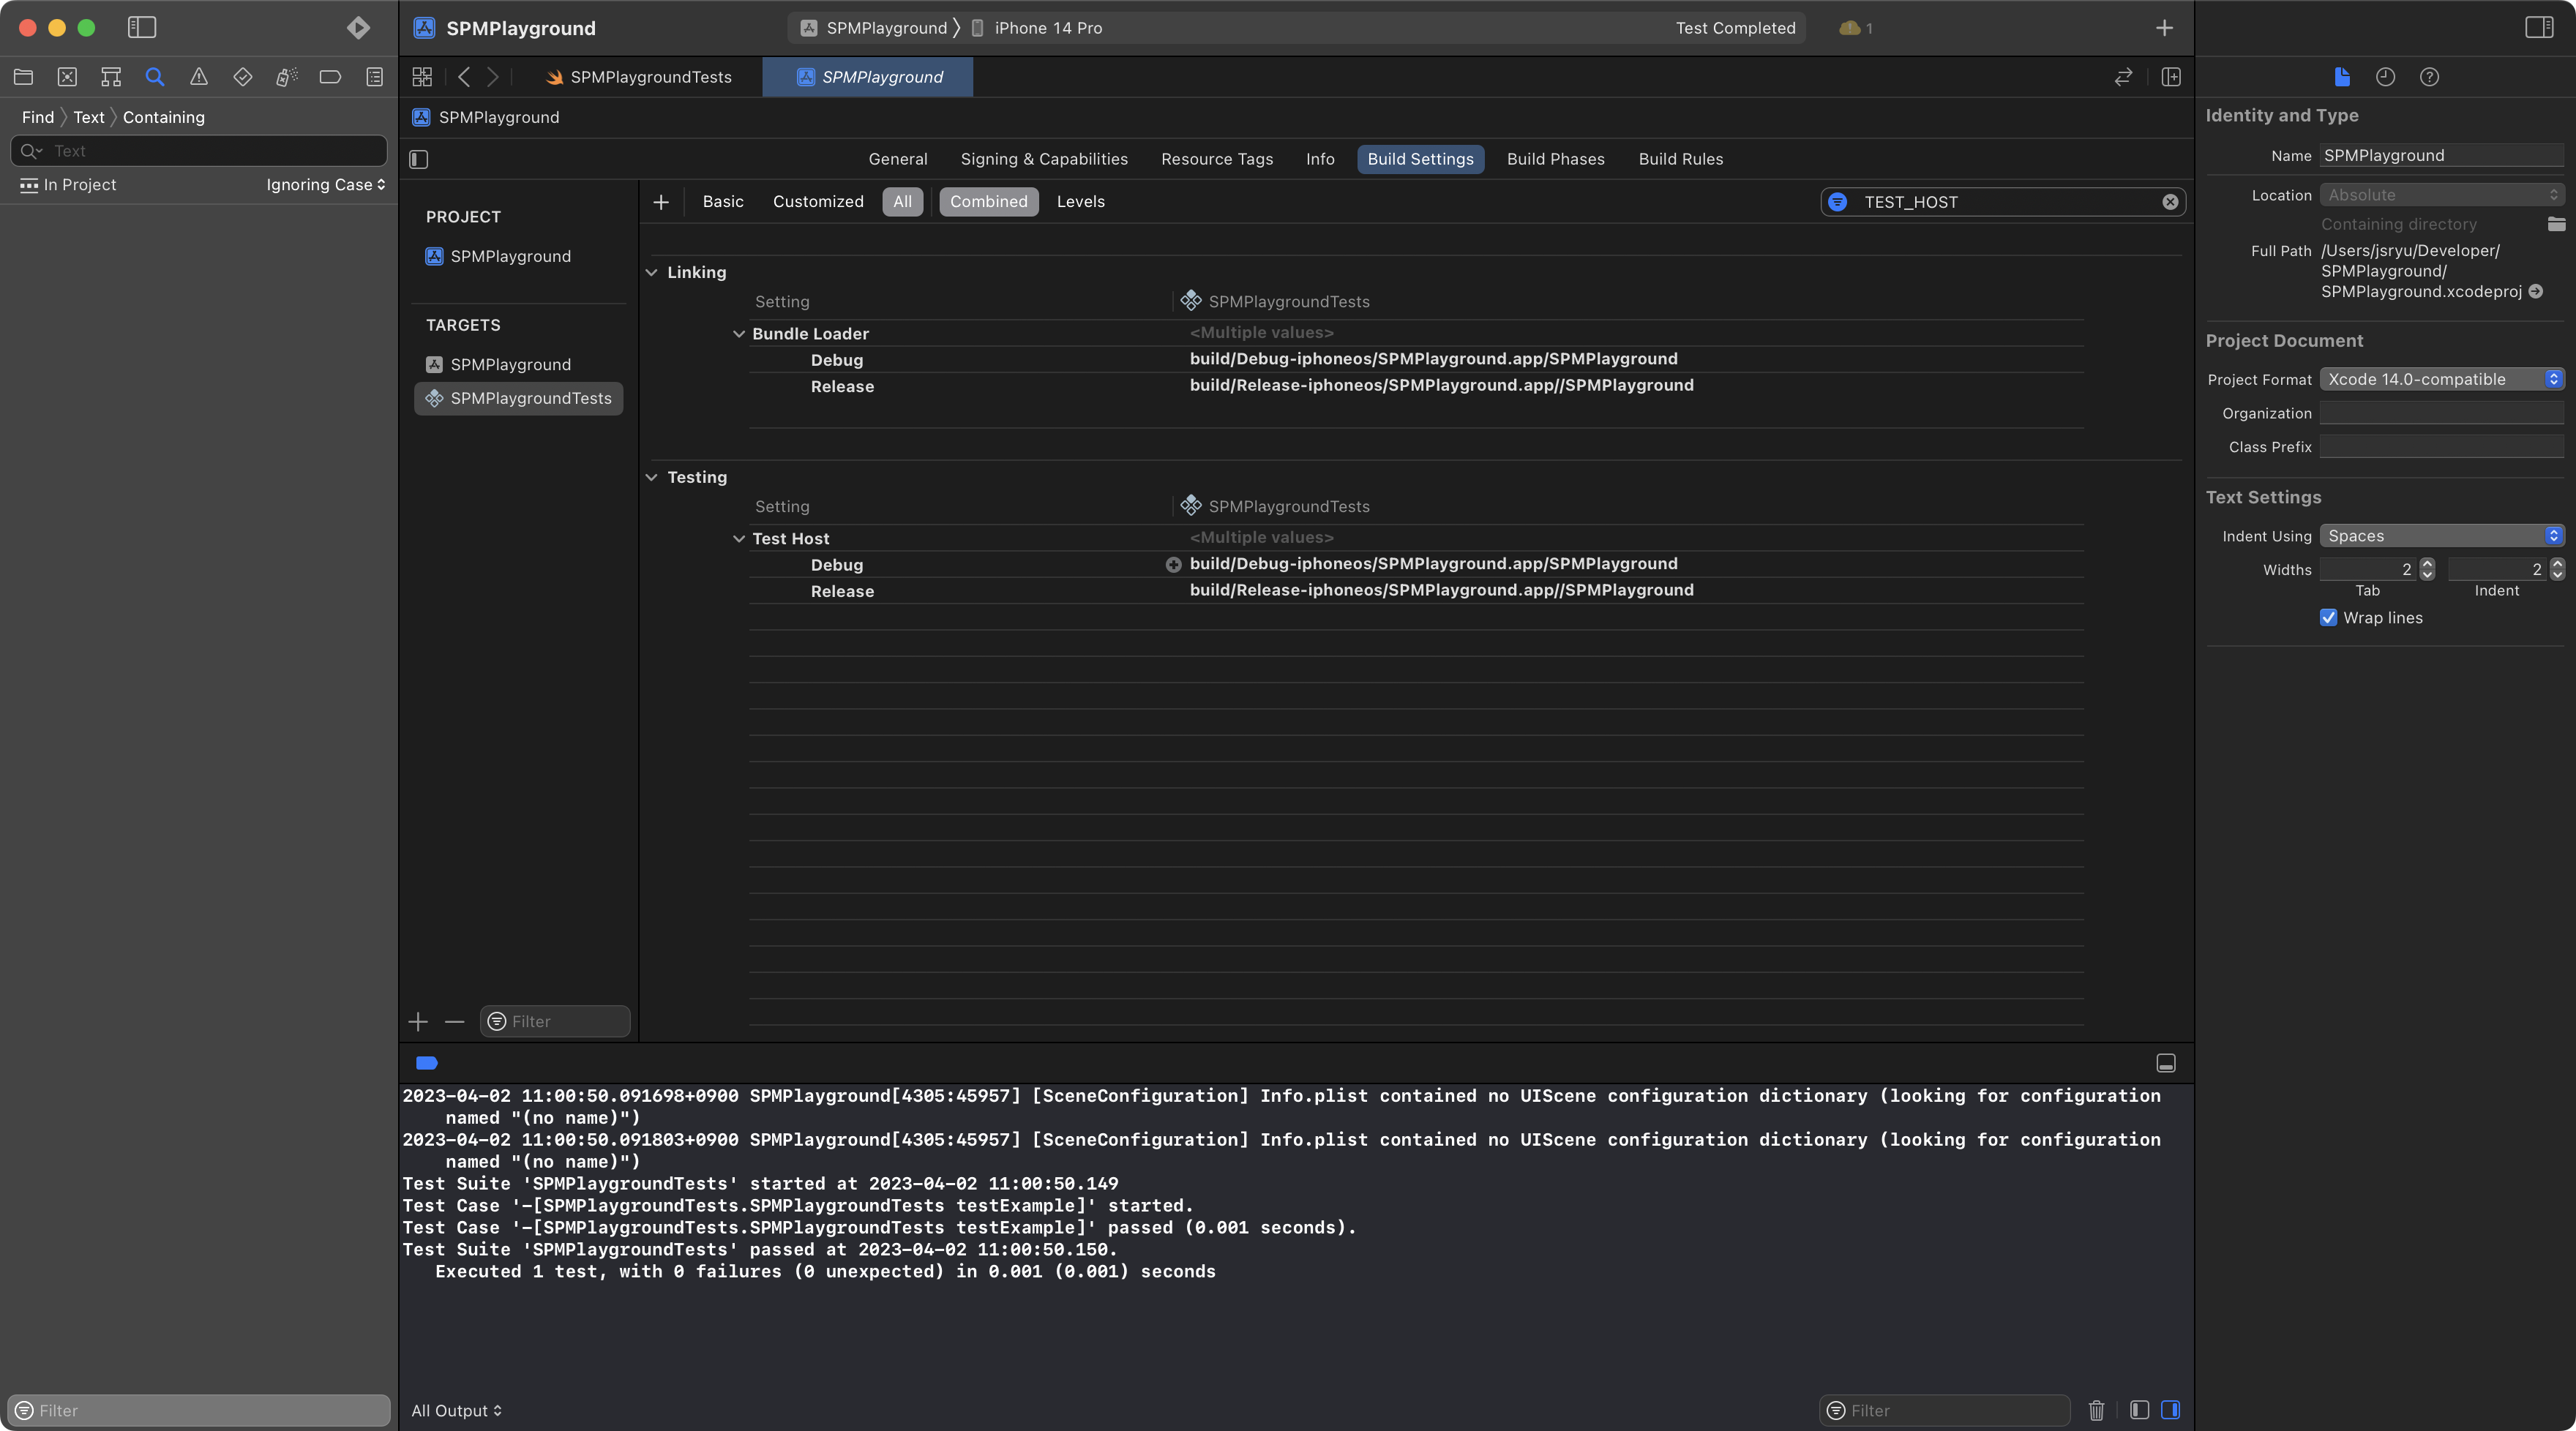This screenshot has width=2576, height=1431.
Task: Toggle the Wrap lines checkbox
Action: (x=2328, y=617)
